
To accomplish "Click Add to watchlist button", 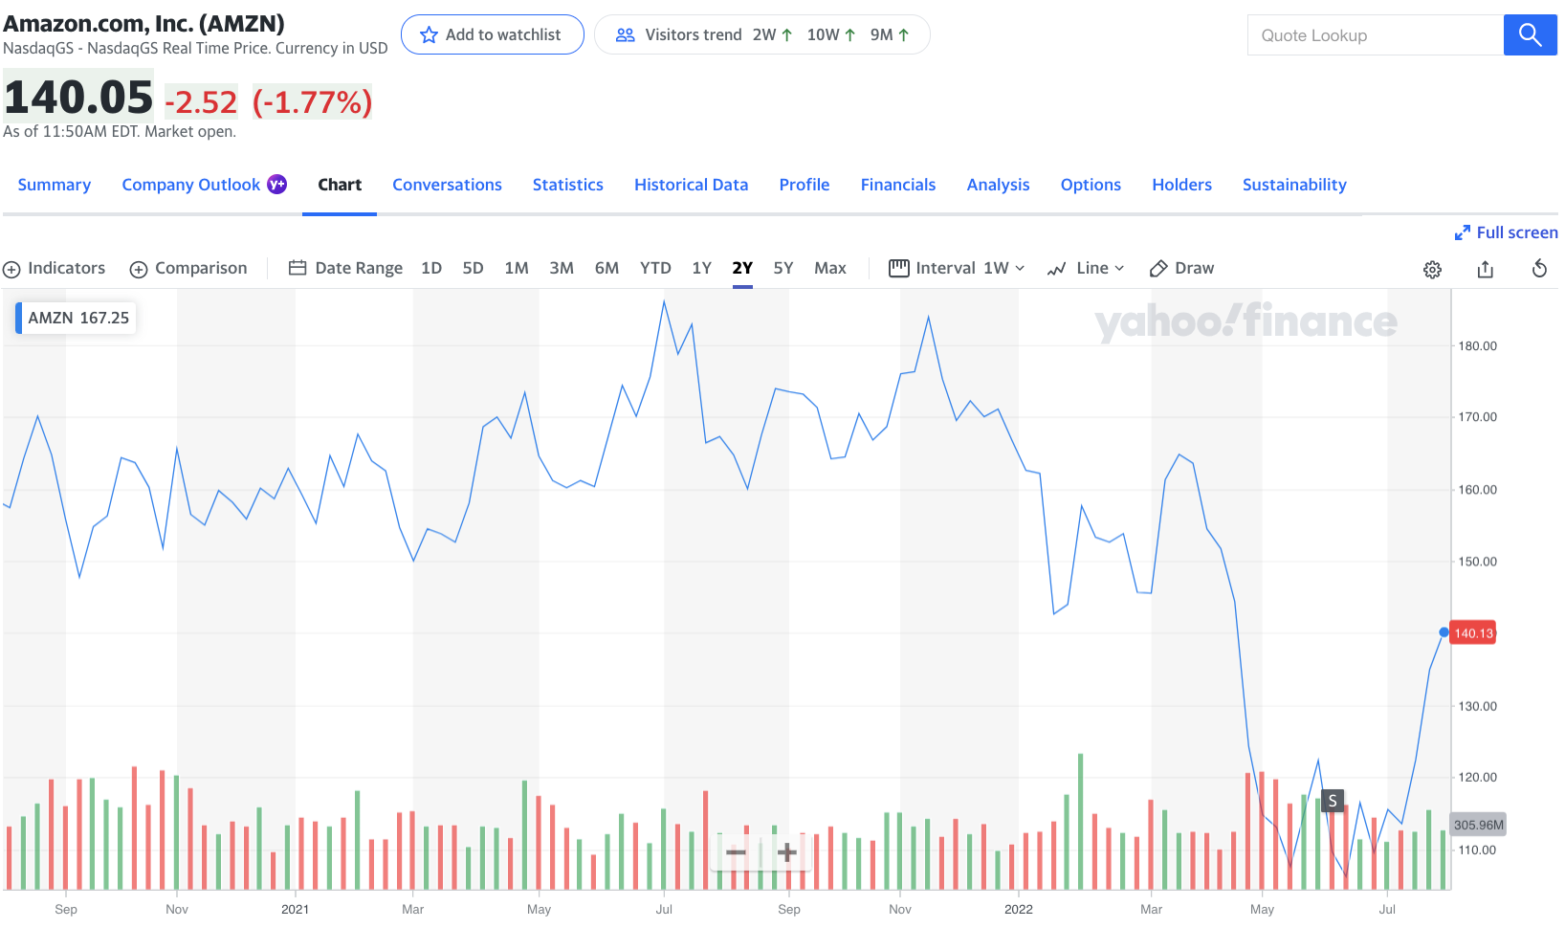I will tap(492, 35).
